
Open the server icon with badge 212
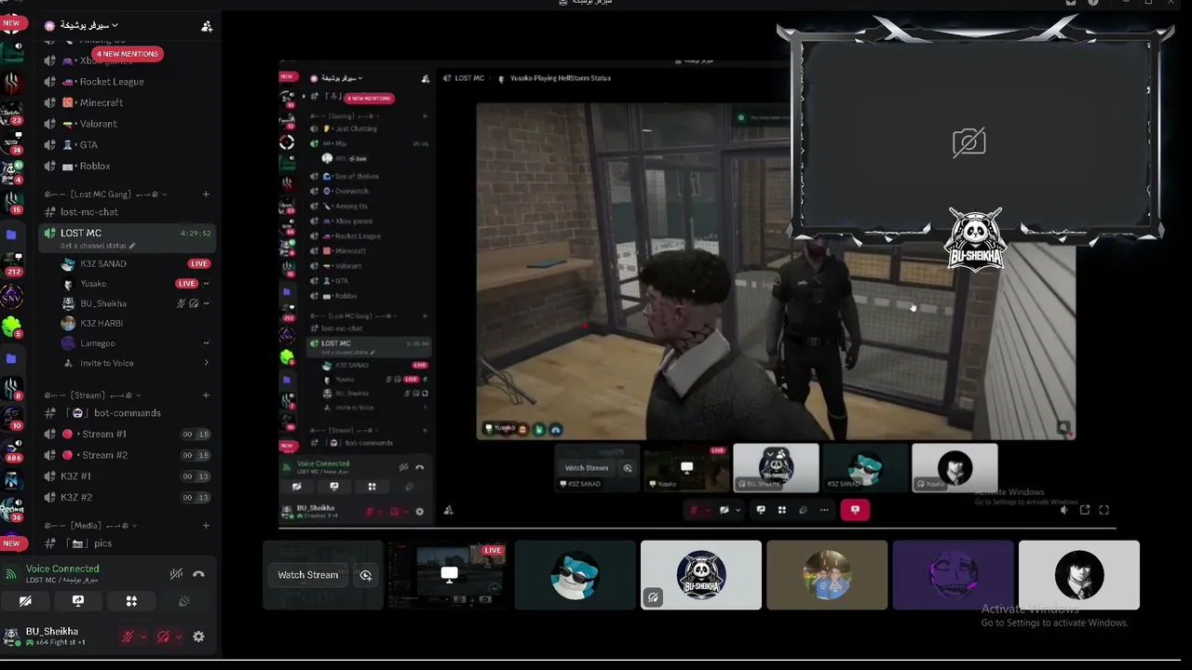[12, 263]
